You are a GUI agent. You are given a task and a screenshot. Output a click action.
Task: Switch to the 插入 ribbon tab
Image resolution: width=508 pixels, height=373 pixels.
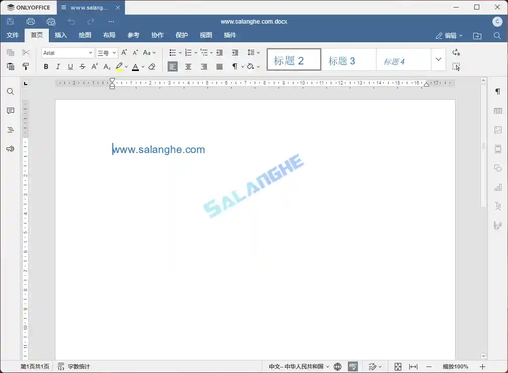pyautogui.click(x=60, y=35)
